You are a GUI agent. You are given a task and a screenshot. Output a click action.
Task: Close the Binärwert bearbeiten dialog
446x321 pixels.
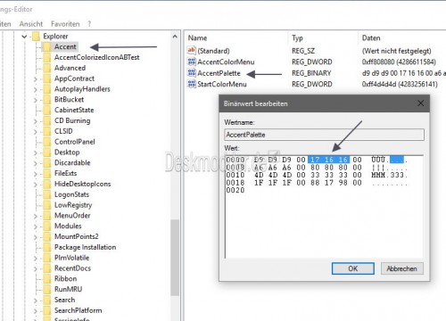pyautogui.click(x=420, y=103)
